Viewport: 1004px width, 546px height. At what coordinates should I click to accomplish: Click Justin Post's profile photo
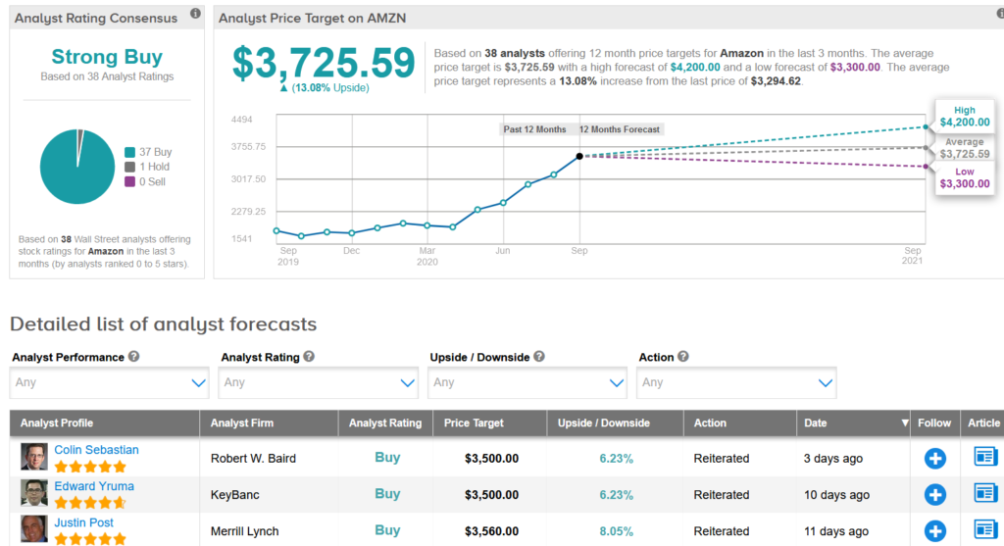click(x=34, y=529)
